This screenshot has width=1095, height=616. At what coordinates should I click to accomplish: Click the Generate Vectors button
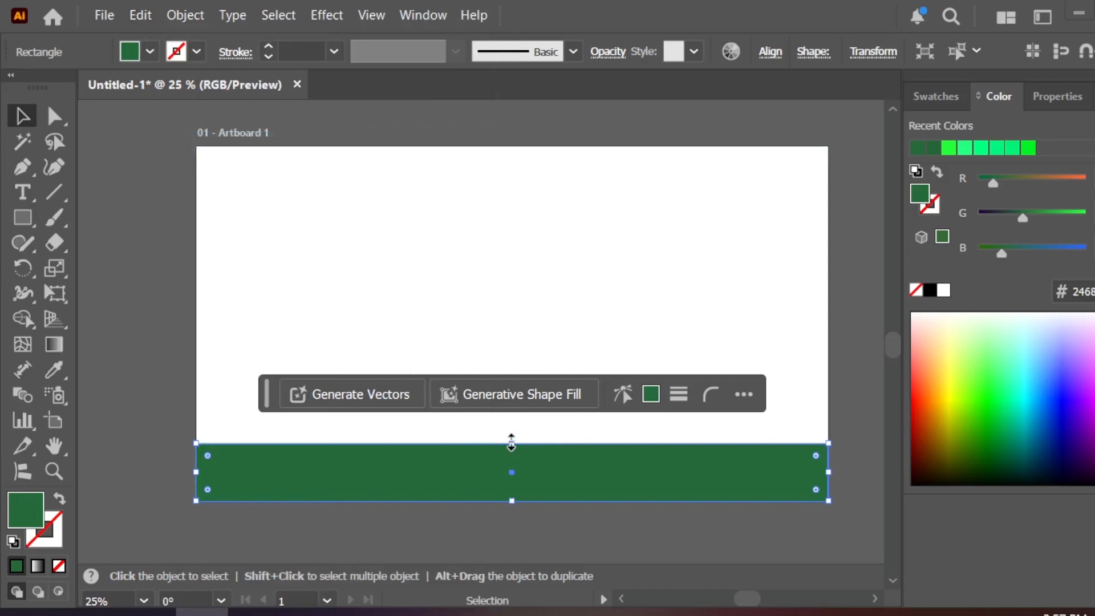click(352, 394)
